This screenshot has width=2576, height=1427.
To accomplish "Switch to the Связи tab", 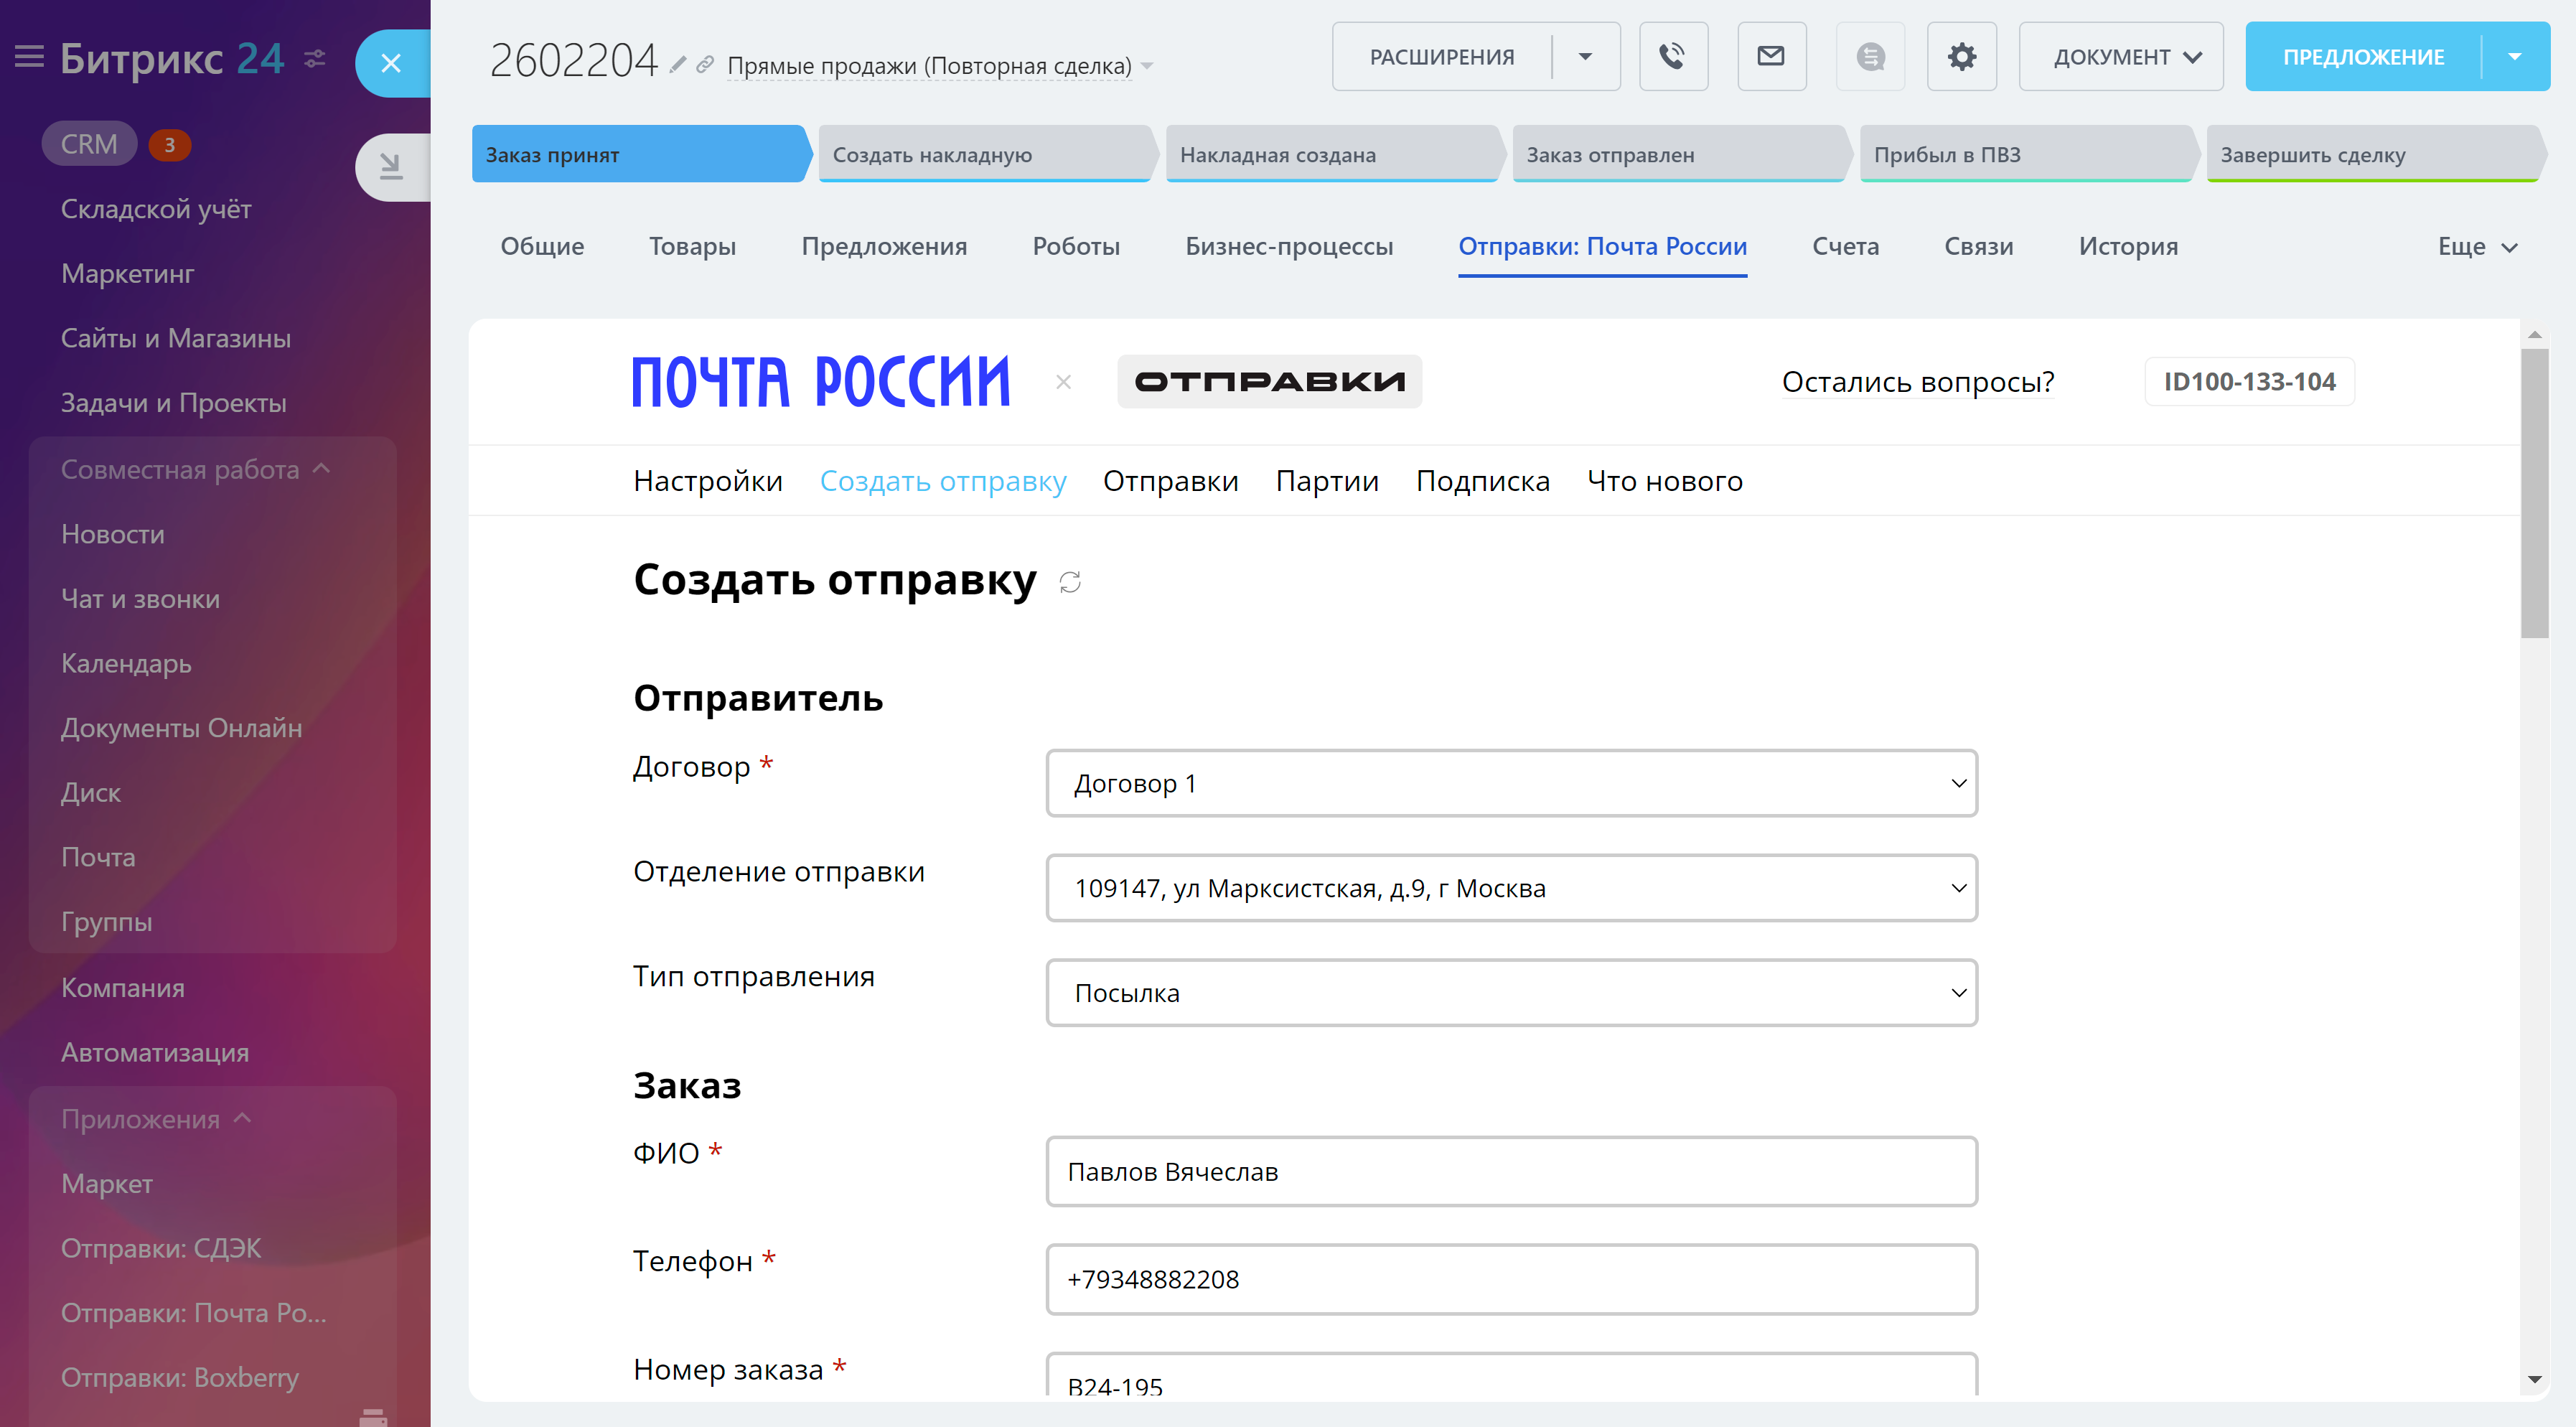I will pyautogui.click(x=1978, y=246).
